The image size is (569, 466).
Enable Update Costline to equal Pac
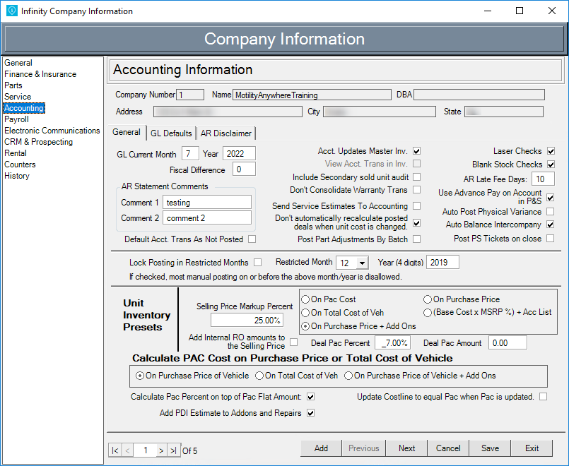544,397
